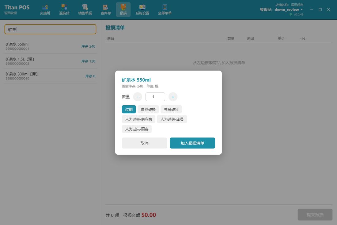Select 矿泉水 550ml in search results
337x225 pixels.
(50, 46)
